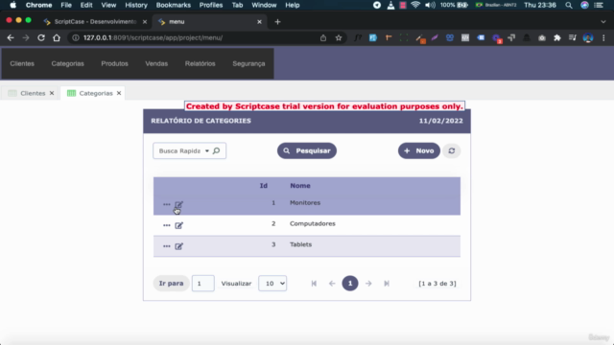Open the Produtos menu
Screen dimensions: 614x345
115,63
